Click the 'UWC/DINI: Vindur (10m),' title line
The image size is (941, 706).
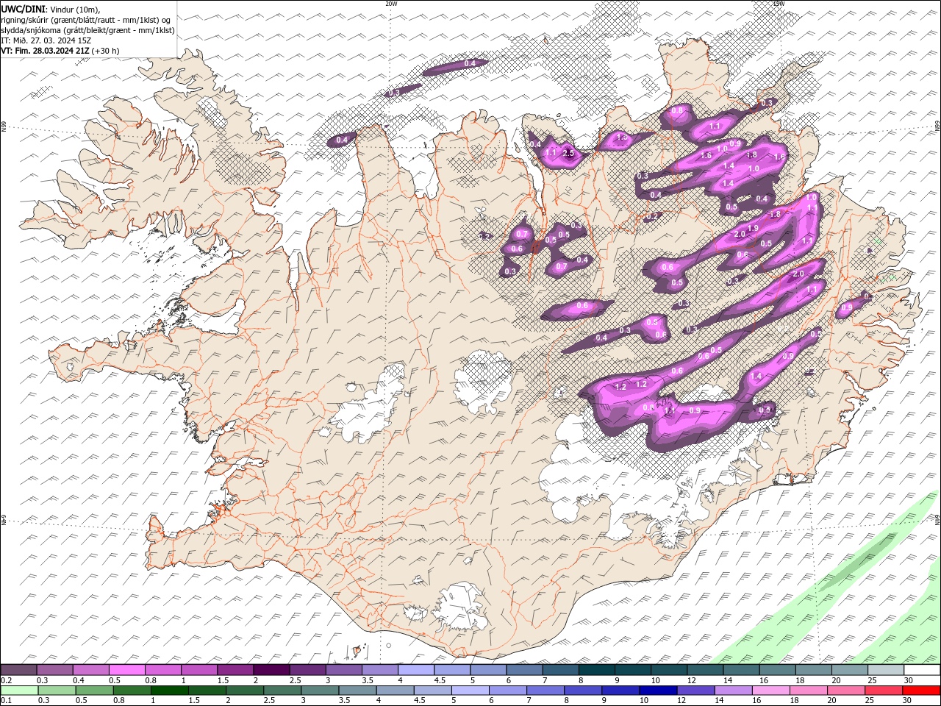tap(51, 9)
